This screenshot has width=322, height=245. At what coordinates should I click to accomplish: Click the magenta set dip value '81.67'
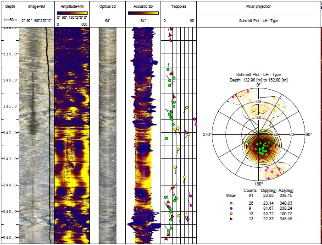point(269,208)
